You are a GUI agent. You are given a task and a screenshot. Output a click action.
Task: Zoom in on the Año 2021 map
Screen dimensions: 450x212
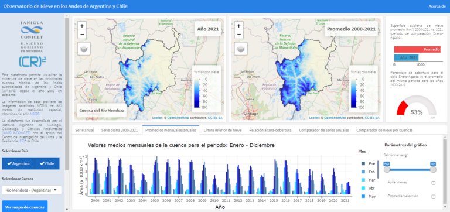[x=82, y=26]
